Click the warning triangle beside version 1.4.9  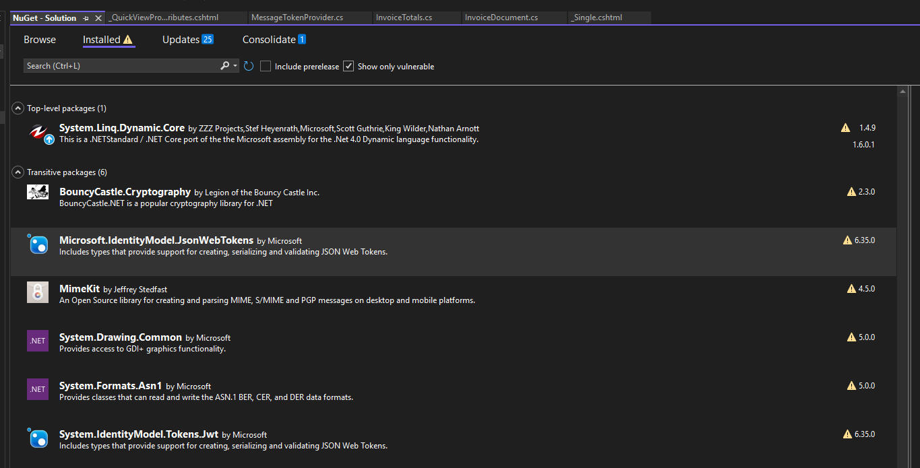tap(846, 127)
